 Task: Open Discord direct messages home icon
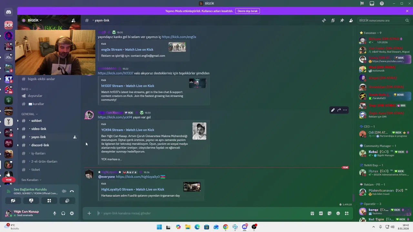tap(8, 12)
